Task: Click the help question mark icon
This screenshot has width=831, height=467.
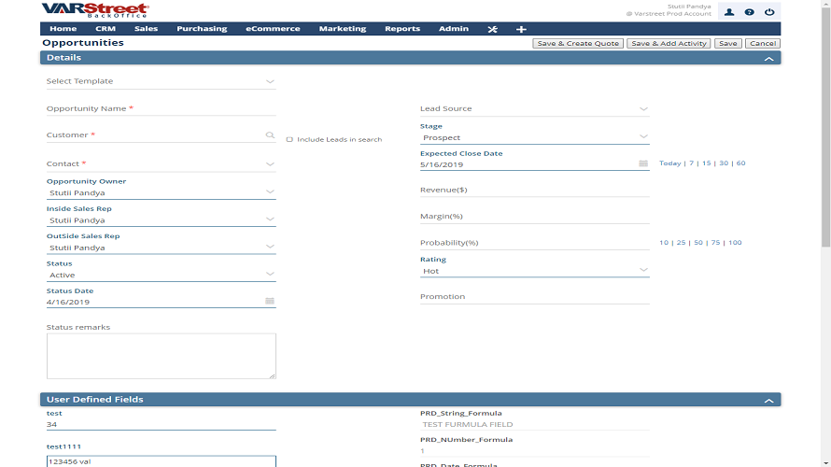Action: (x=750, y=11)
